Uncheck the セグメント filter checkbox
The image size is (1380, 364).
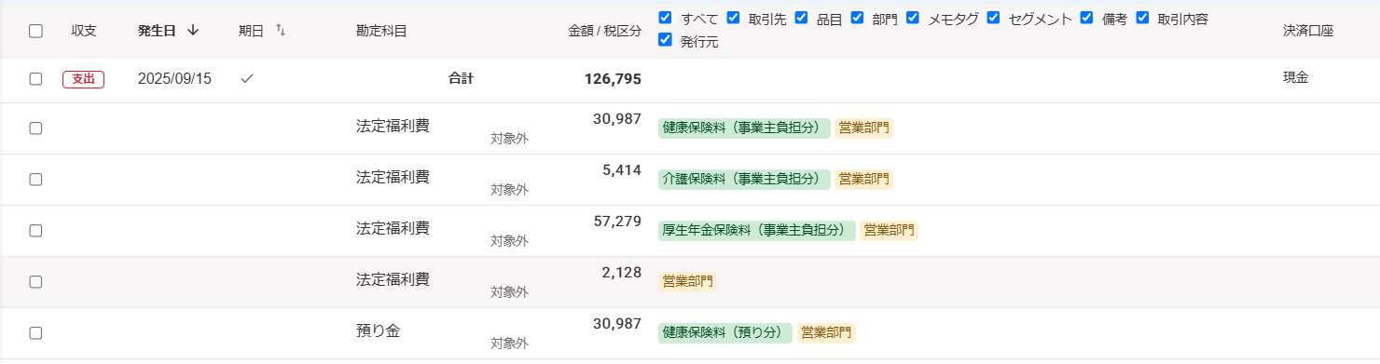point(994,18)
